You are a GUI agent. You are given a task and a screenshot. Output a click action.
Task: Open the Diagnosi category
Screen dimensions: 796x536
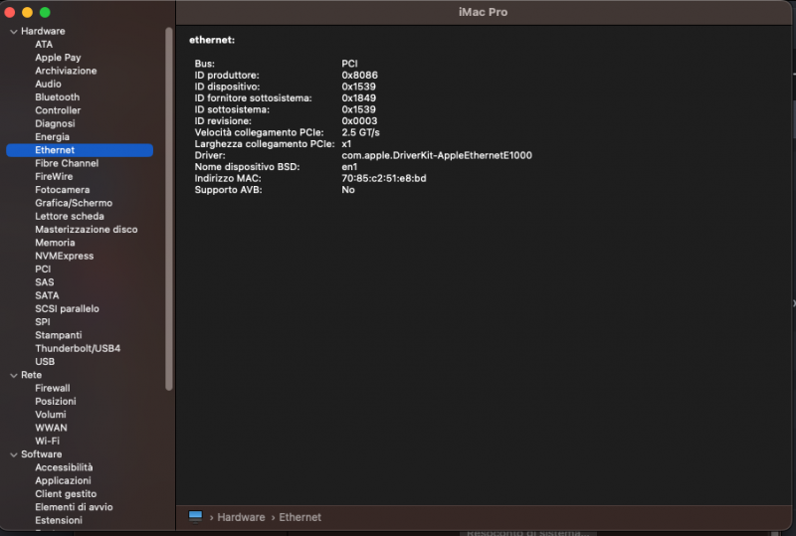click(55, 123)
